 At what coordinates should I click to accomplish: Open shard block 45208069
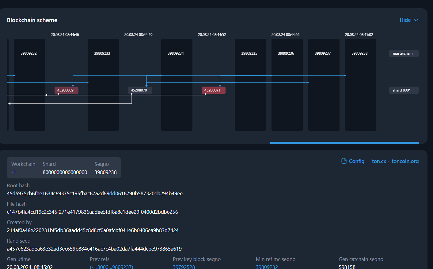(x=66, y=90)
